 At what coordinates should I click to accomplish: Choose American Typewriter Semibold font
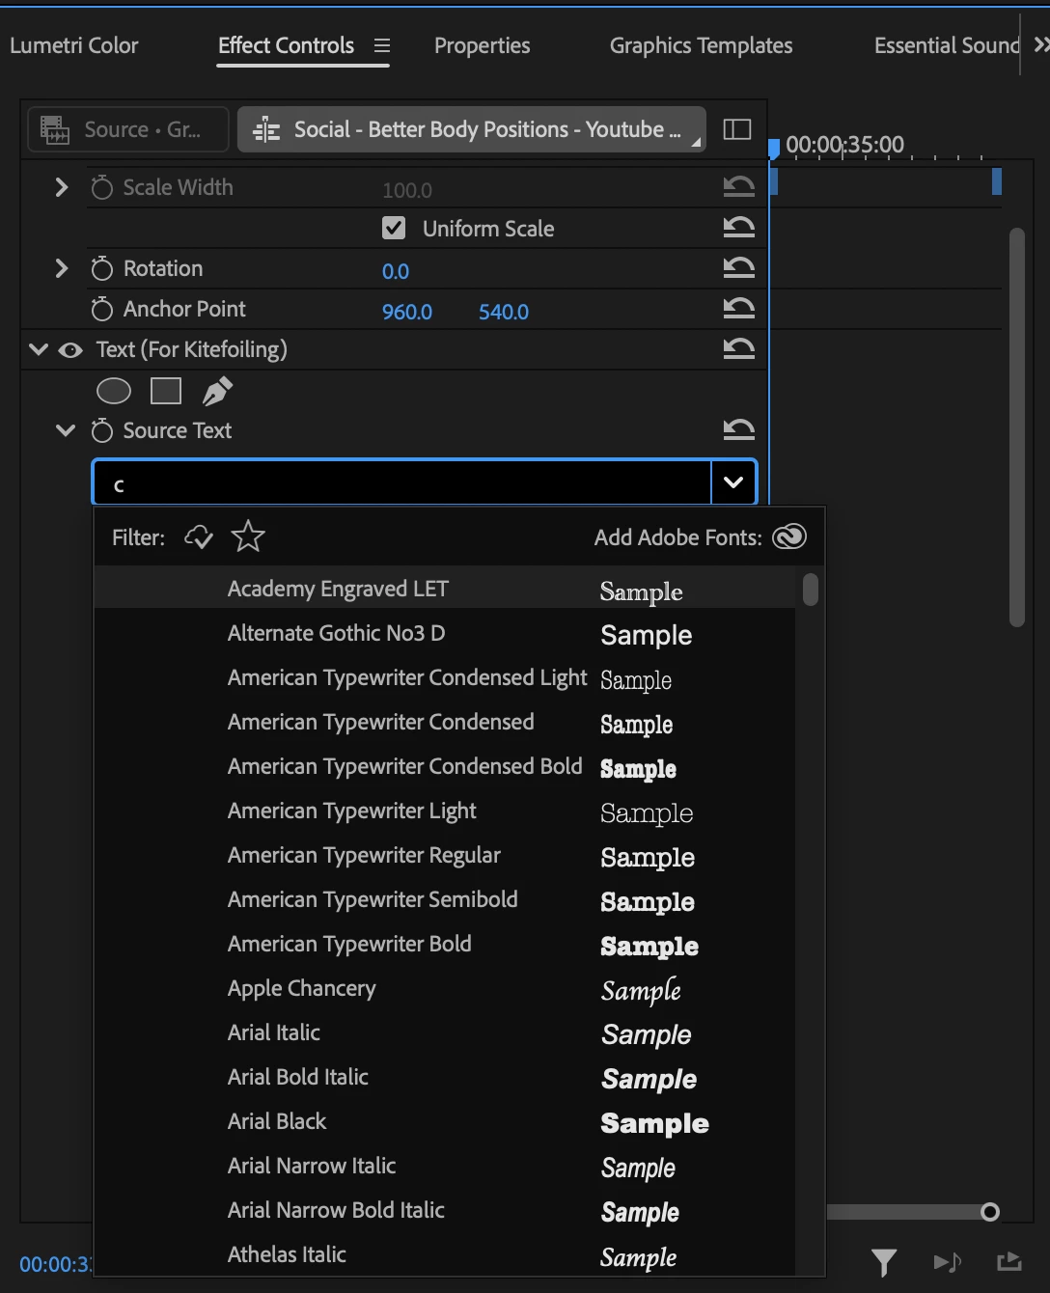pos(445,899)
